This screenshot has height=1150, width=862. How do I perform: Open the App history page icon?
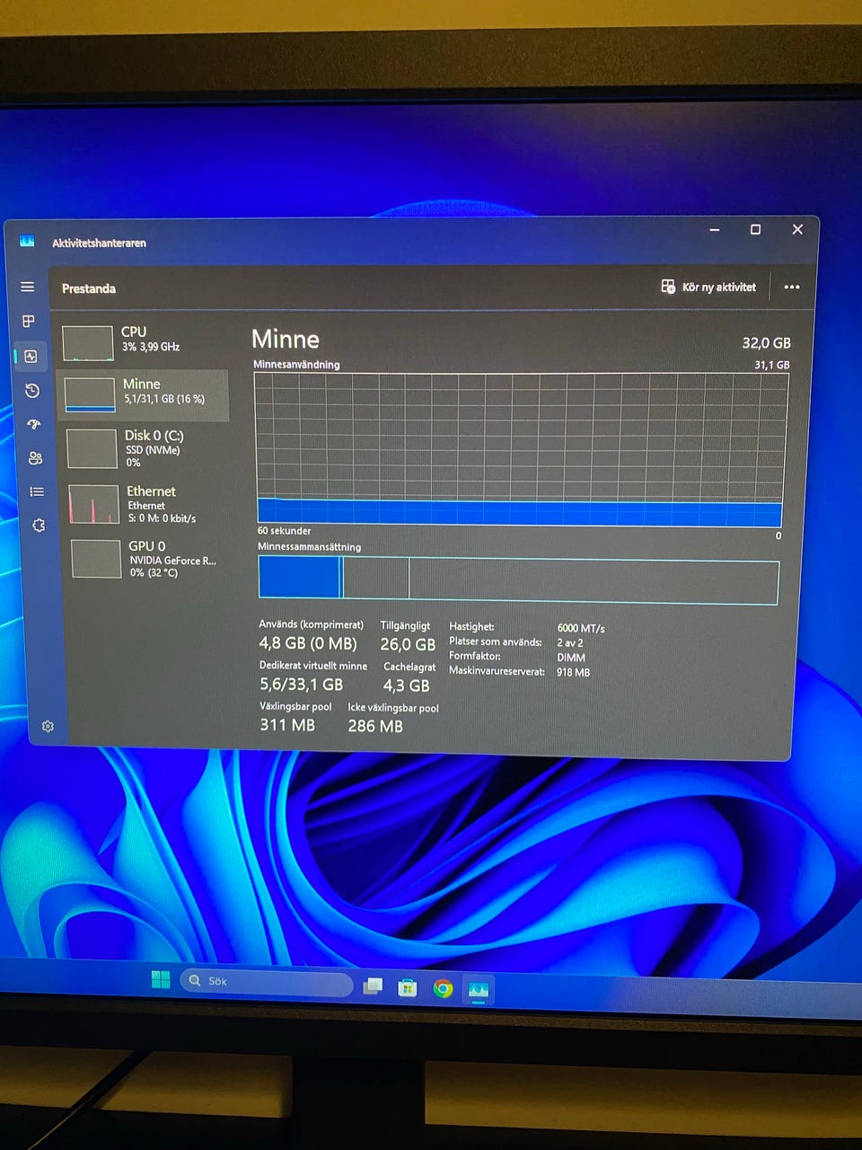coord(32,391)
